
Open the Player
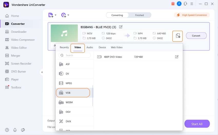[12, 79]
